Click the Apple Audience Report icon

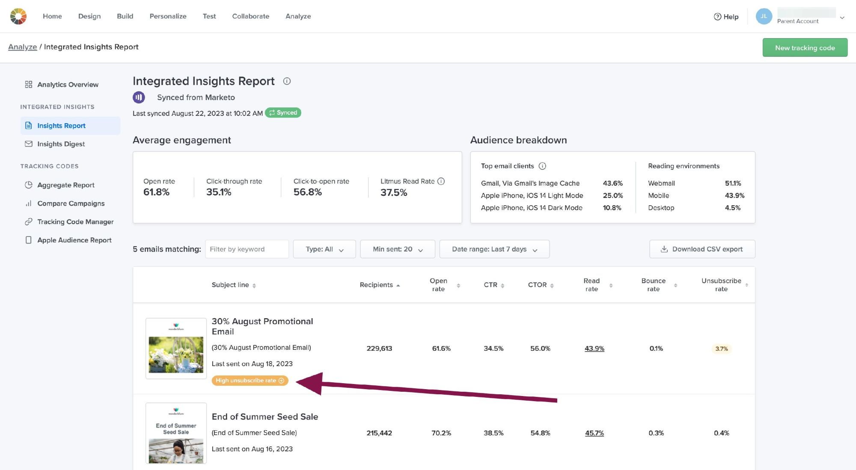coord(27,239)
